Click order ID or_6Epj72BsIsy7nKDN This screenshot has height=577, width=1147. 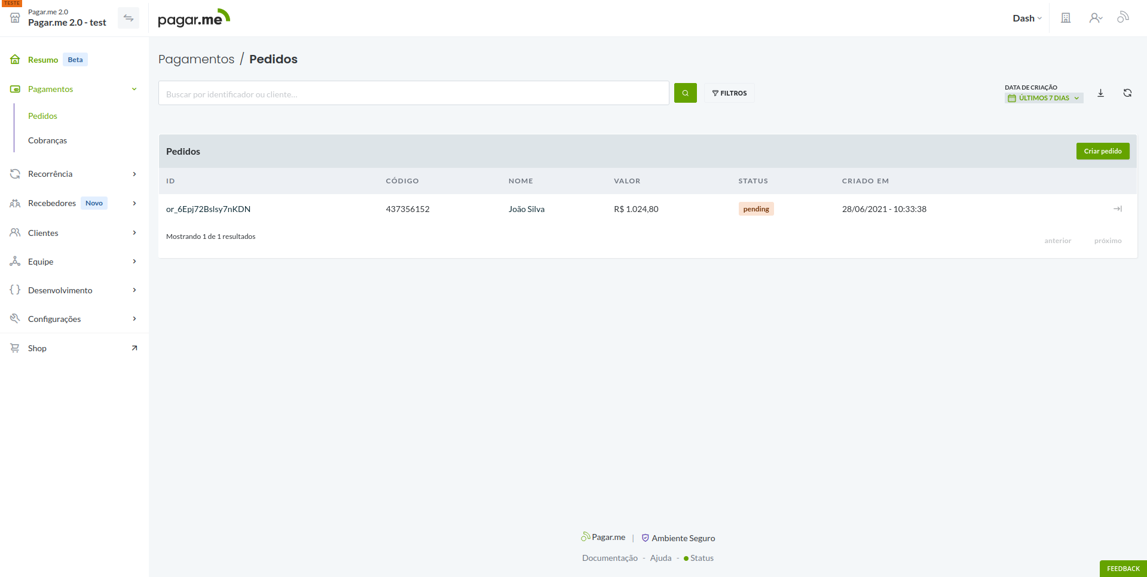[208, 209]
